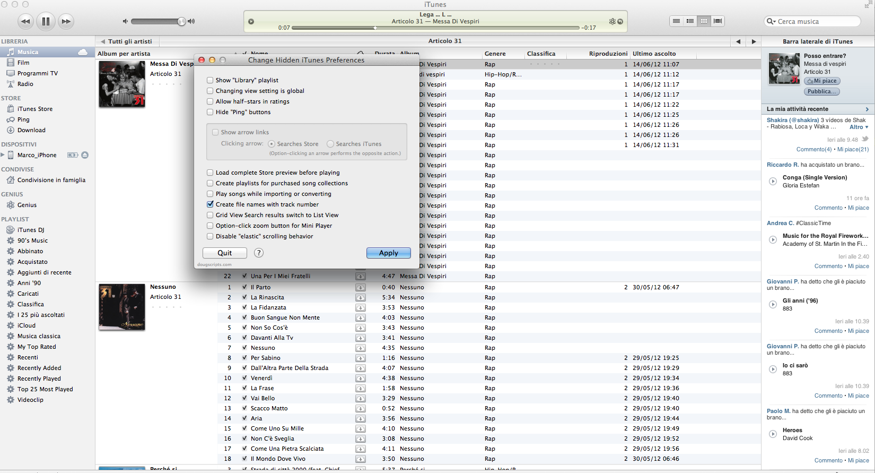875x473 pixels.
Task: Open the iTunes DJ playlist
Action: pos(31,230)
